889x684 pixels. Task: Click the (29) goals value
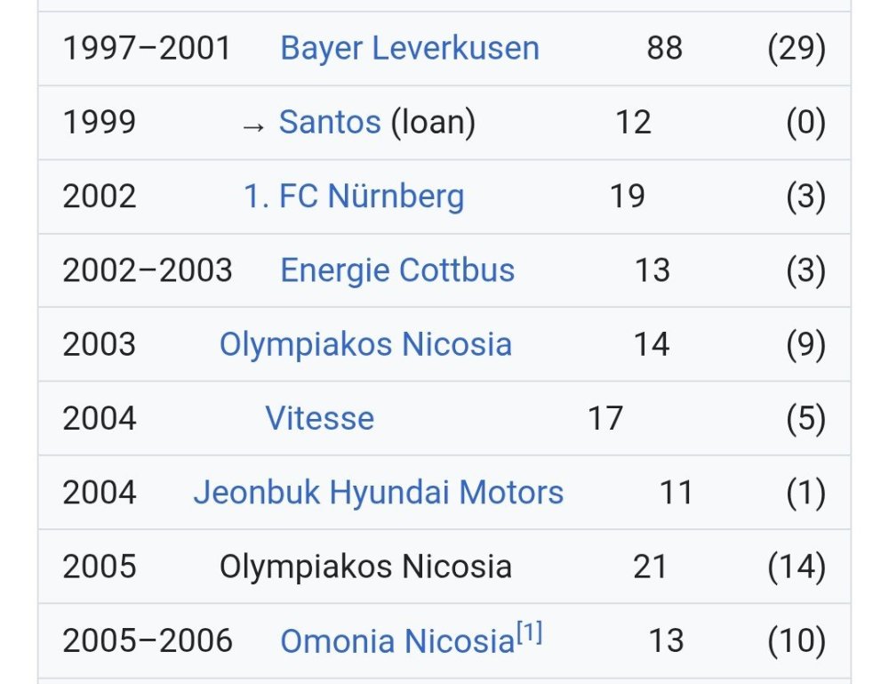(x=796, y=48)
